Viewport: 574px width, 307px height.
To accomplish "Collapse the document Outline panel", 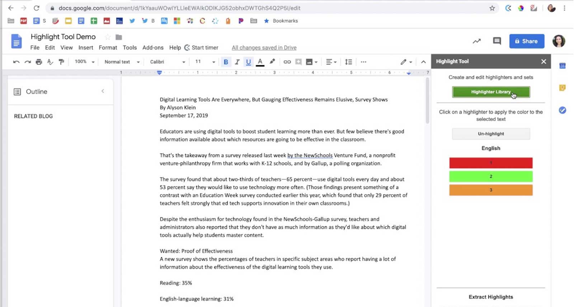I will (x=103, y=91).
